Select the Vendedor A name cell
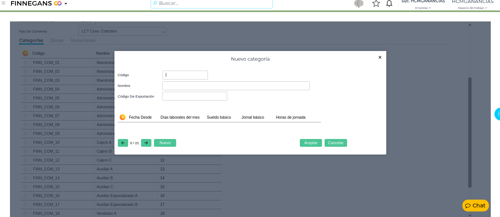Screen dimensions: 500x217 (x=126, y=213)
